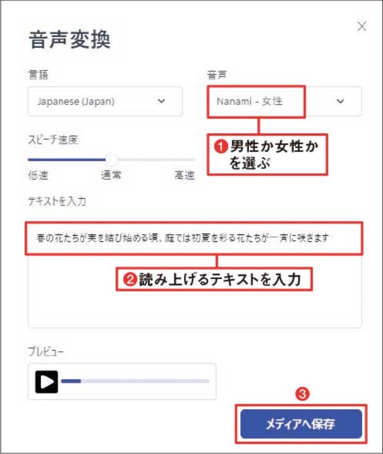Set speech speed at the 高速 end
383x454 pixels.
193,159
